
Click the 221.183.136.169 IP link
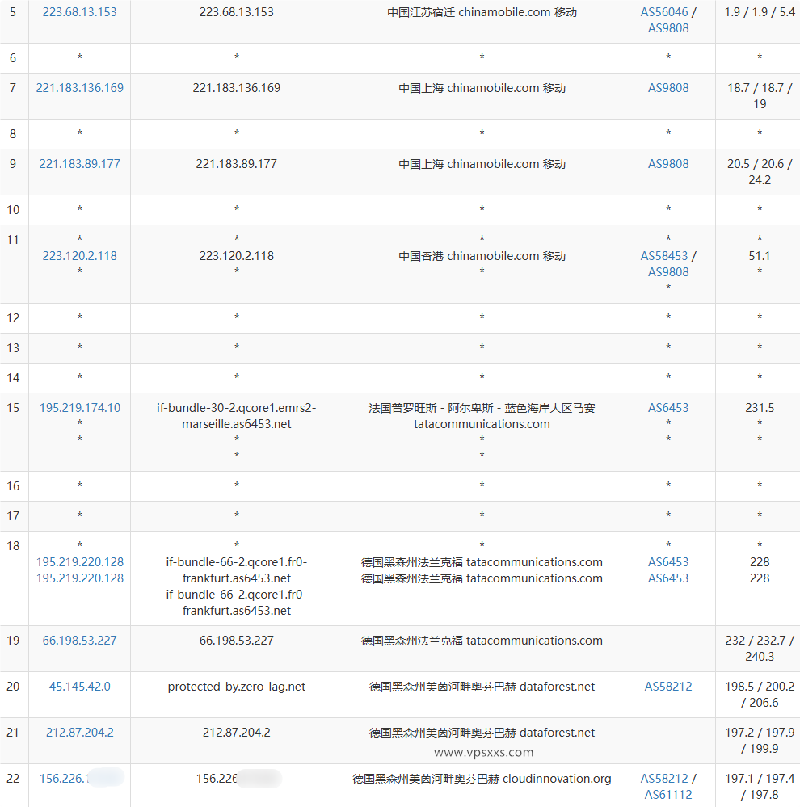[x=78, y=87]
